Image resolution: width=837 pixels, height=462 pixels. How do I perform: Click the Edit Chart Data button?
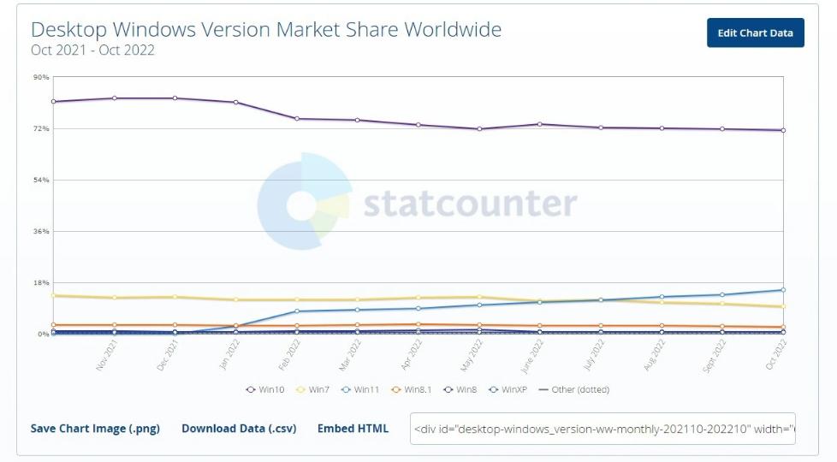point(755,33)
